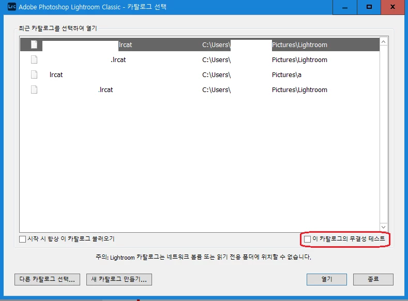The height and width of the screenshot is (301, 408).
Task: Click the scroll-down arrow of the catalog list
Action: click(384, 227)
